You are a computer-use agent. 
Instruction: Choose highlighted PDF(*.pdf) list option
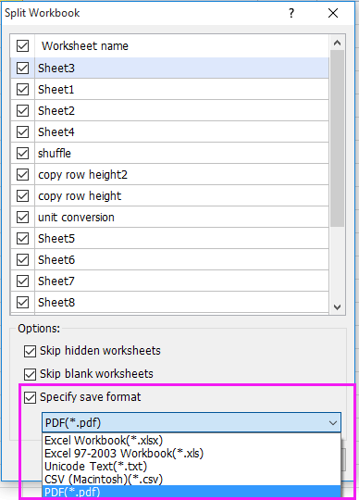click(x=192, y=492)
